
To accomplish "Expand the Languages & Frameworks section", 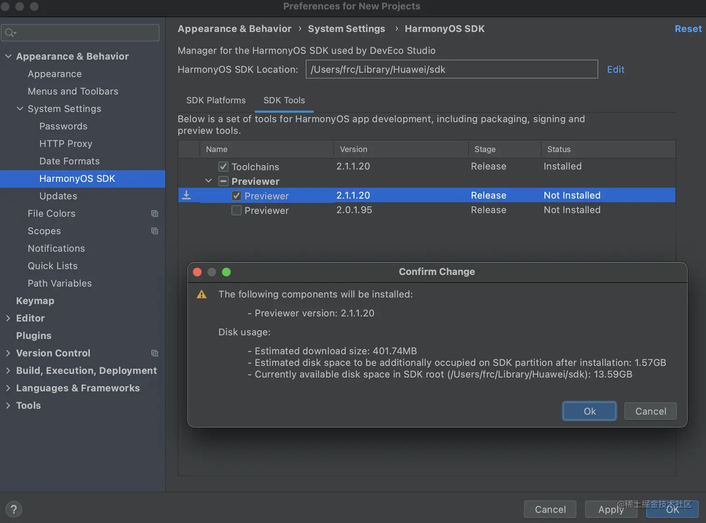I will point(8,388).
